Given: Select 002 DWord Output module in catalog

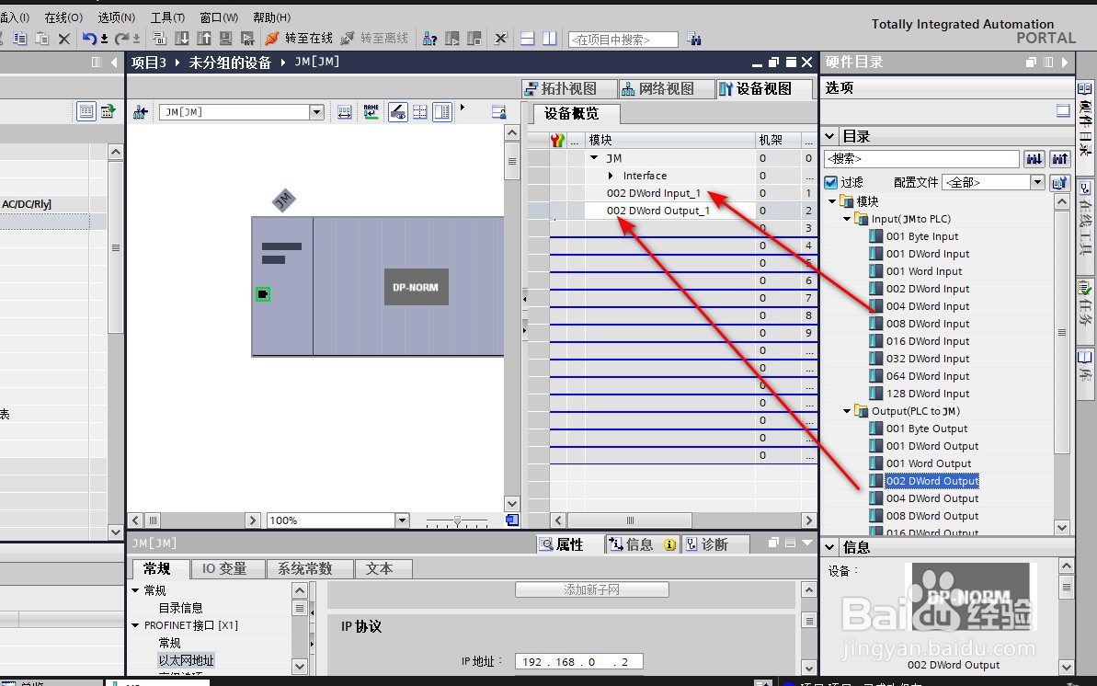Looking at the screenshot, I should (x=931, y=481).
